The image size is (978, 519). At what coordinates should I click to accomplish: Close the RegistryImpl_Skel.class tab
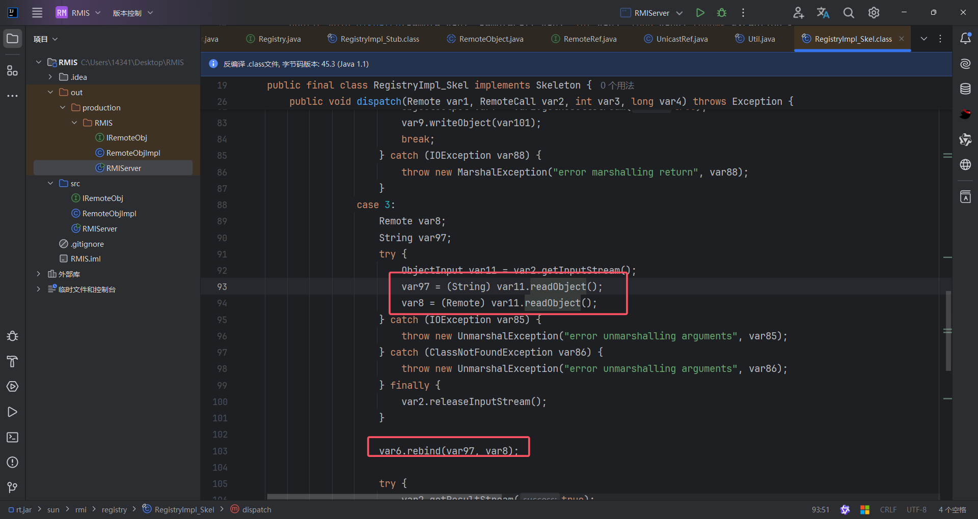902,39
